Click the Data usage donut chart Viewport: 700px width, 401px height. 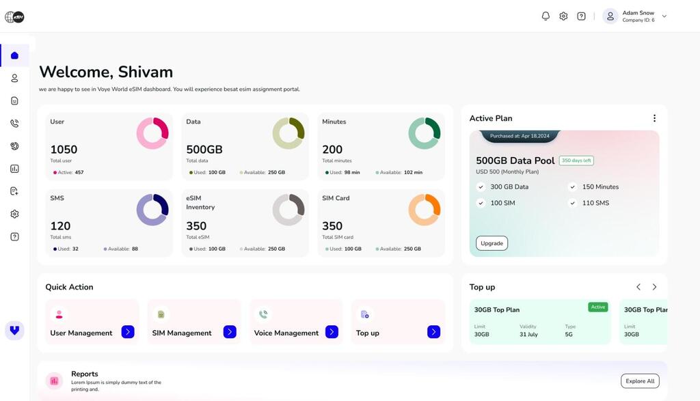(x=288, y=133)
